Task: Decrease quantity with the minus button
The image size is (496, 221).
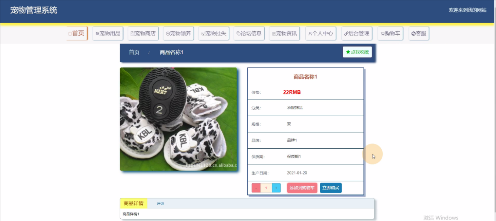Action: click(x=256, y=188)
